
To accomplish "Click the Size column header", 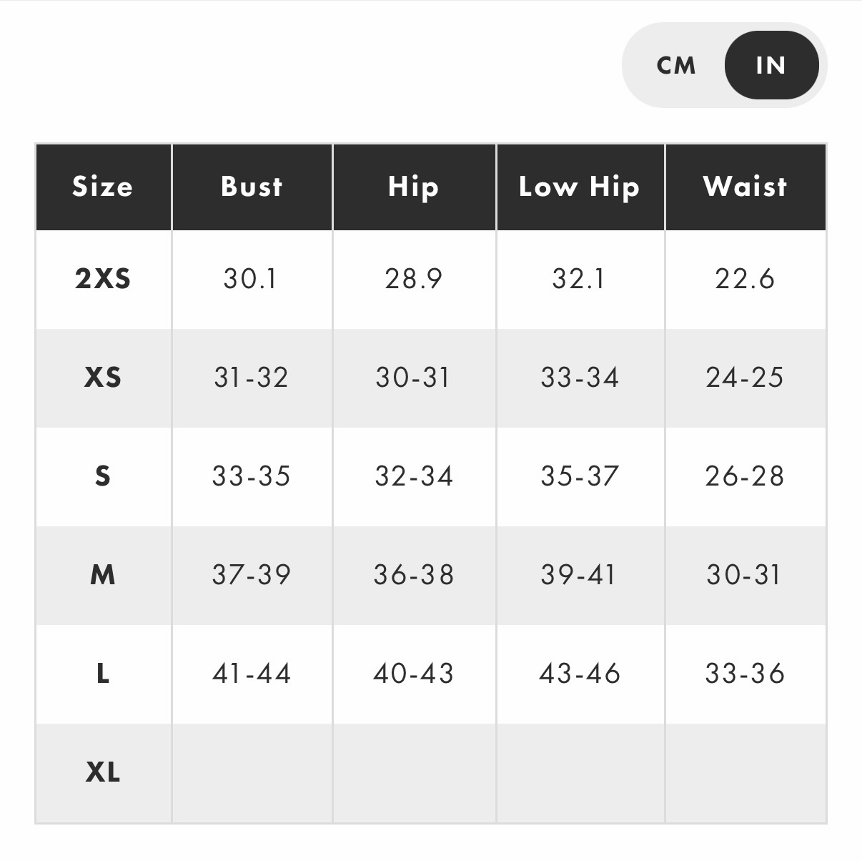I will tap(103, 187).
